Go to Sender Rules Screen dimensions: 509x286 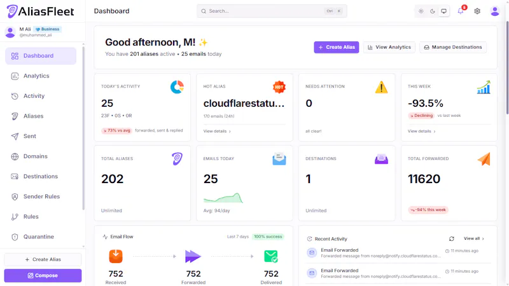(x=41, y=196)
